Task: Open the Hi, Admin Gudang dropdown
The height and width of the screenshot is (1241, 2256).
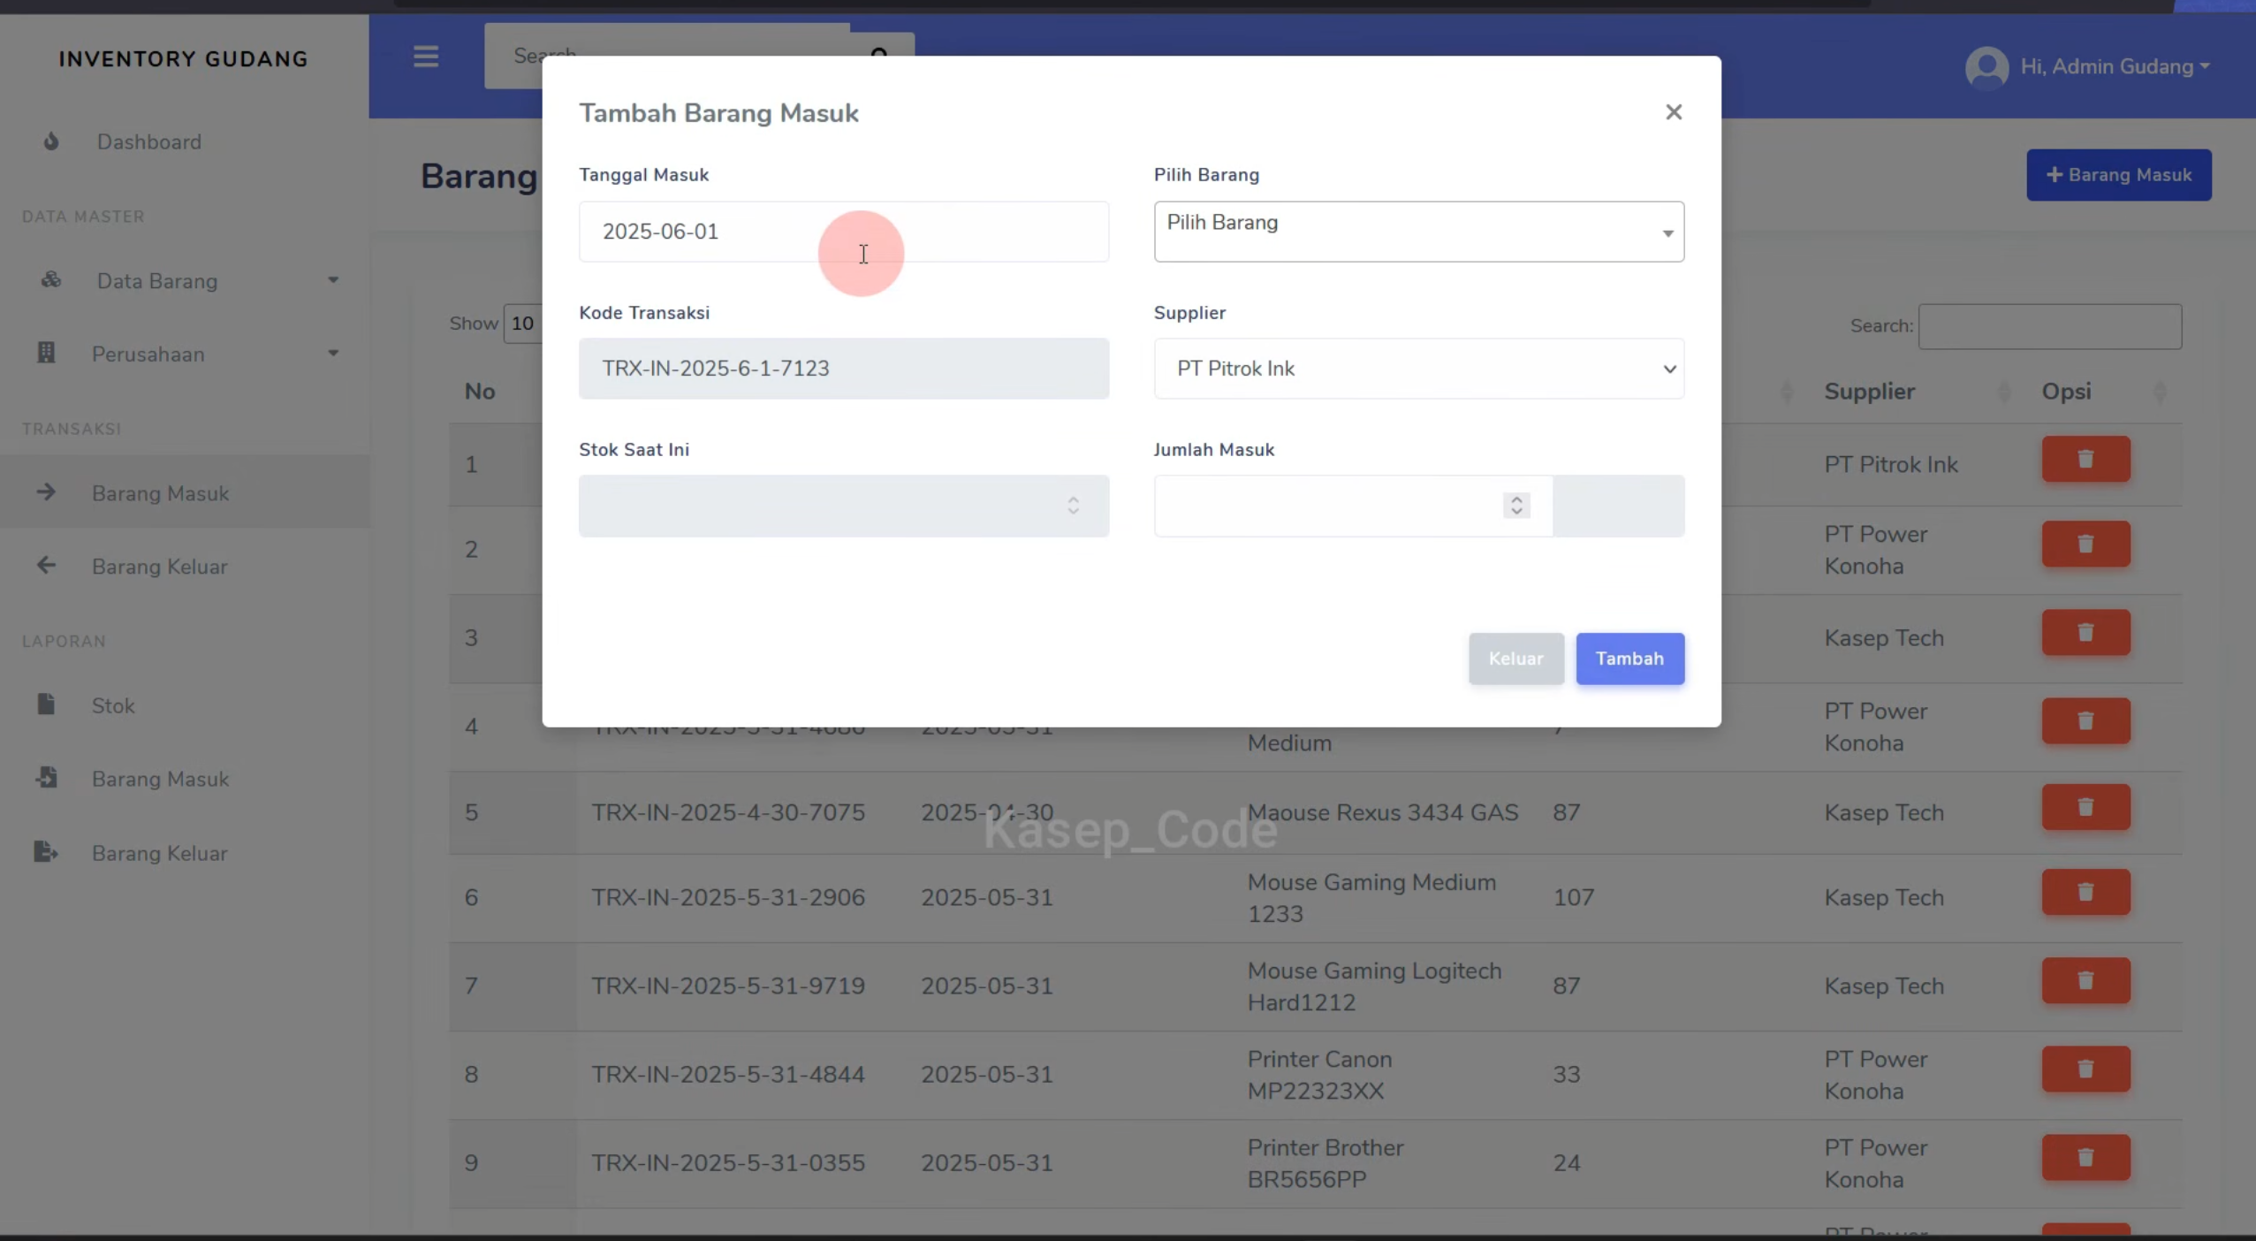Action: (2115, 67)
